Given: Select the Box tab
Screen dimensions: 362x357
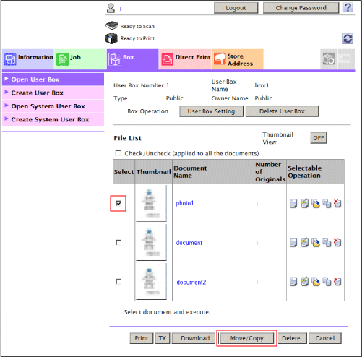Looking at the screenshot, I should 133,59.
